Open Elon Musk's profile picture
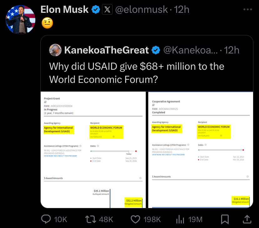 point(20,19)
